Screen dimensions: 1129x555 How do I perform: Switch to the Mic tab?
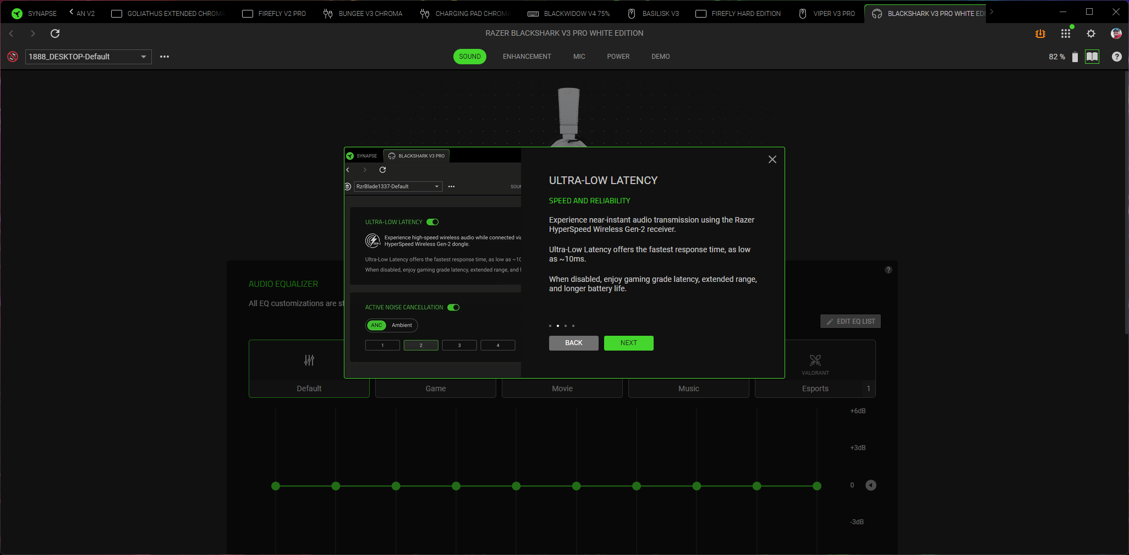pyautogui.click(x=579, y=57)
